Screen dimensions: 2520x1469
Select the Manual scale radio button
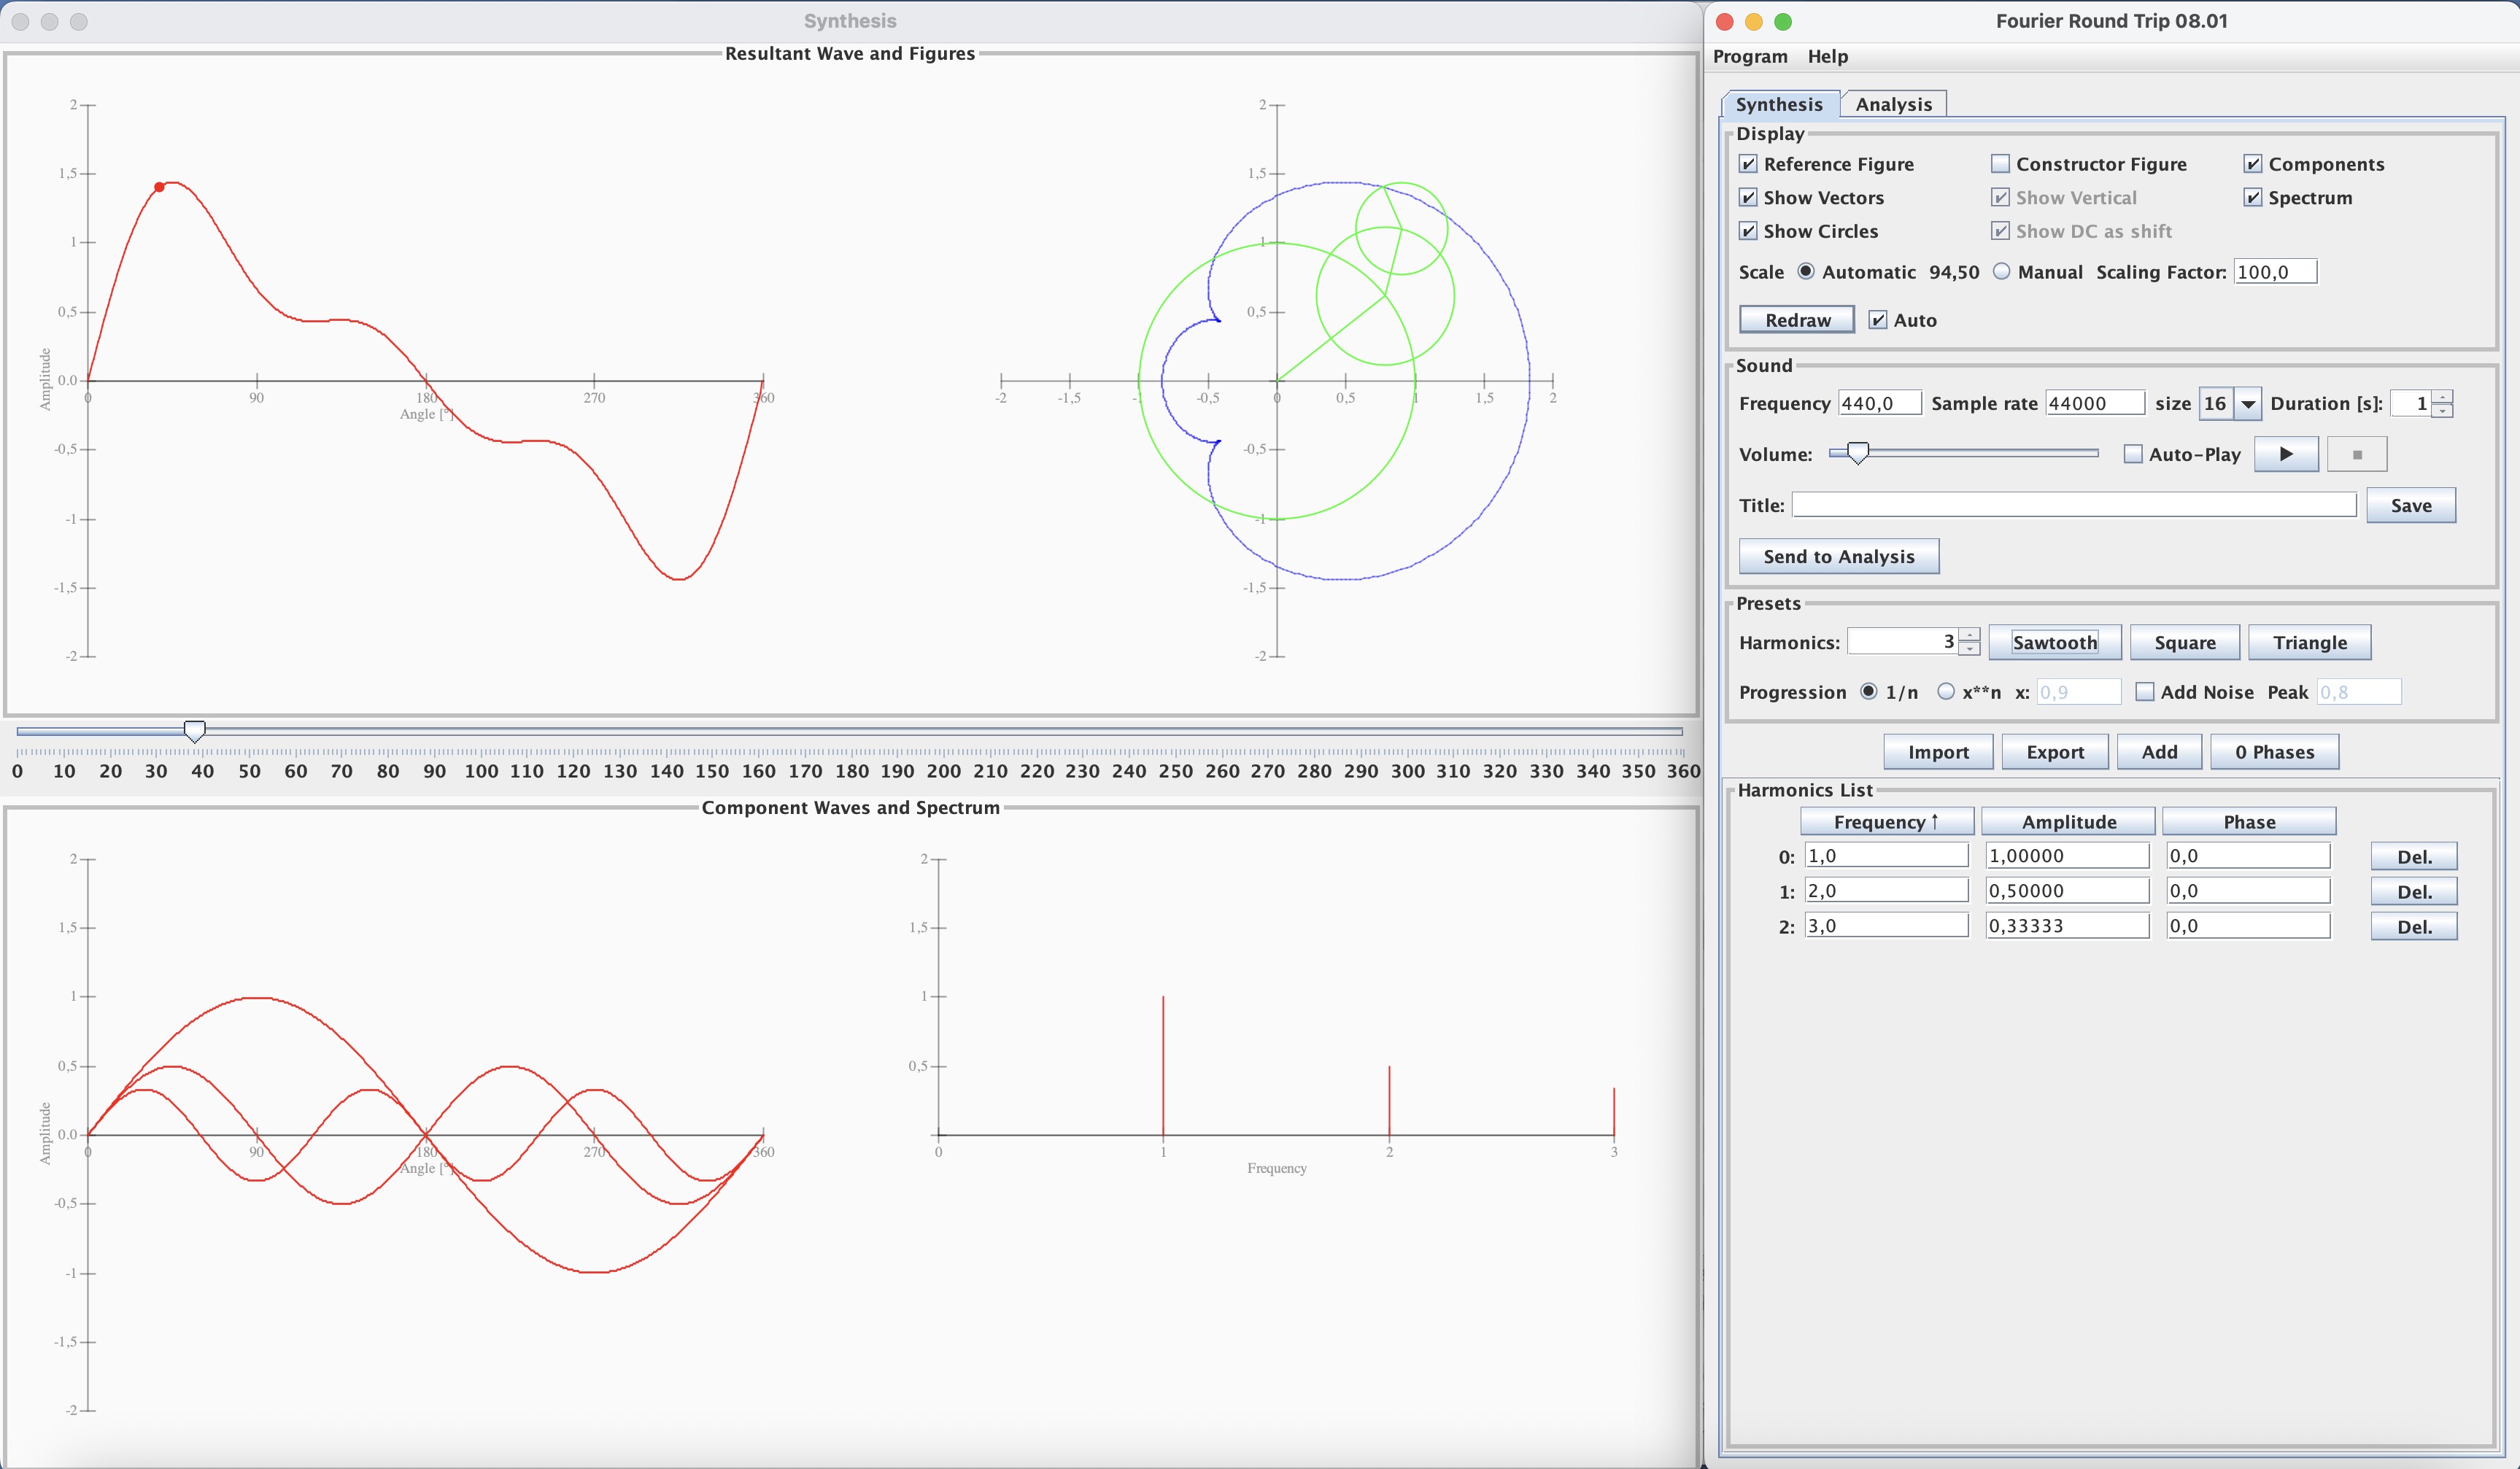point(2001,272)
